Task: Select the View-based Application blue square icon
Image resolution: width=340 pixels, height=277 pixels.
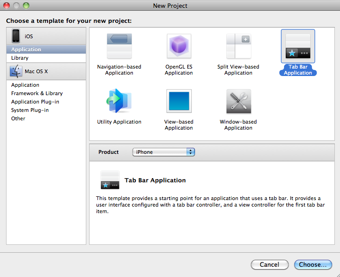Action: point(179,101)
